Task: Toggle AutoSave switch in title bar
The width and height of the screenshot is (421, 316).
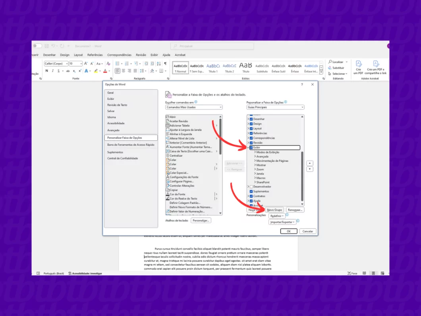Action: [37, 46]
